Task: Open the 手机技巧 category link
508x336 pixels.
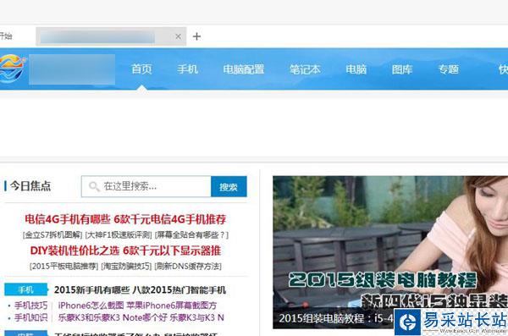Action: tap(30, 306)
